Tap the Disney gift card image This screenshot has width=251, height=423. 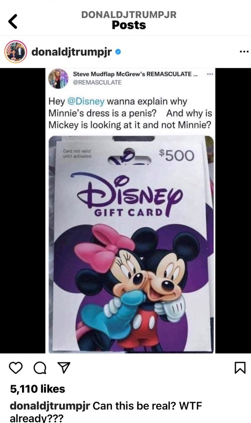131,244
